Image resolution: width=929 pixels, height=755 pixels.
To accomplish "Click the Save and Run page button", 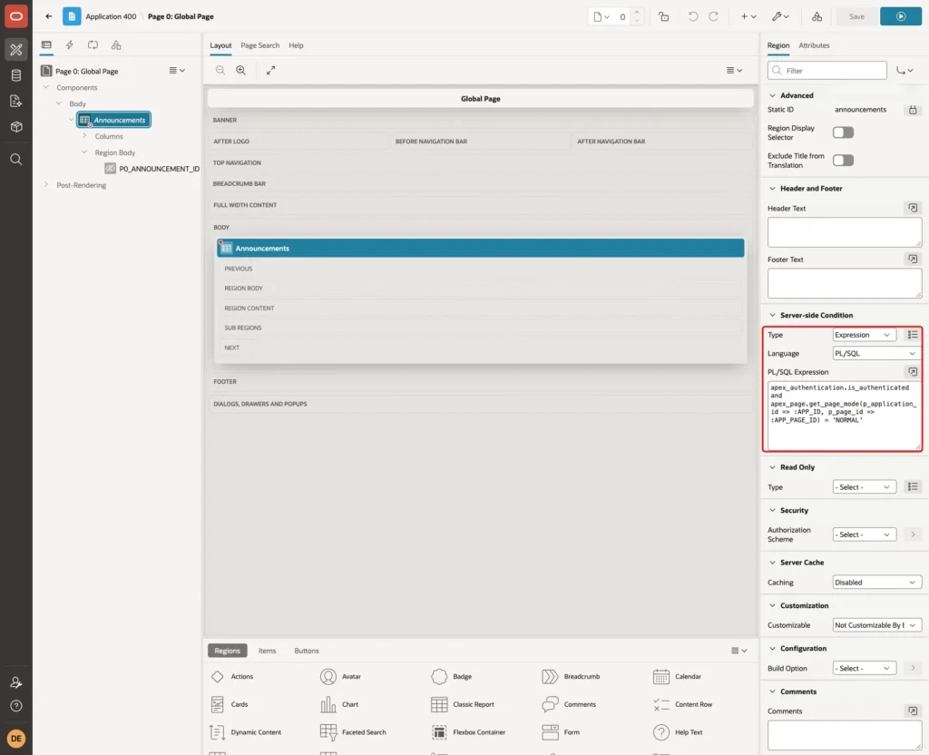I will 900,16.
